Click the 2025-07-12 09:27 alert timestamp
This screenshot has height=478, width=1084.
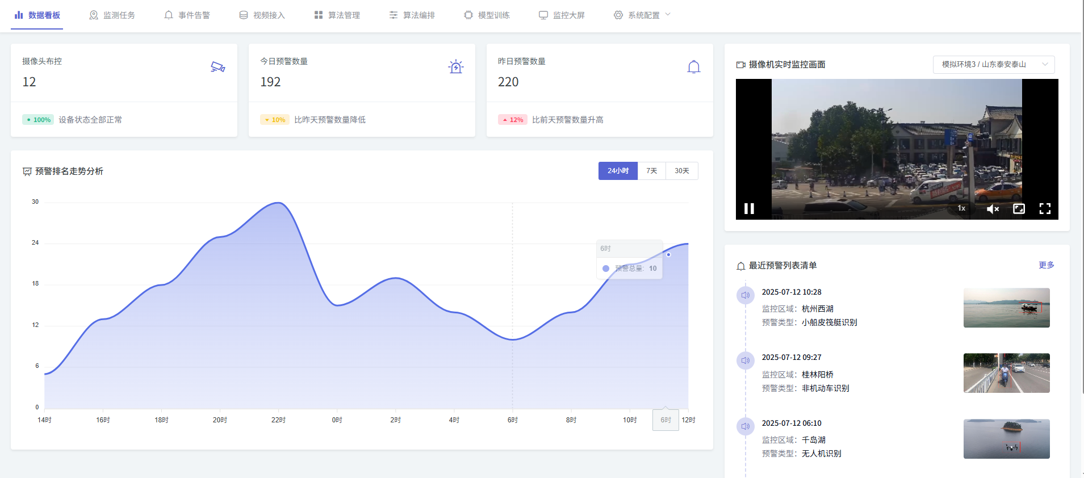click(792, 357)
